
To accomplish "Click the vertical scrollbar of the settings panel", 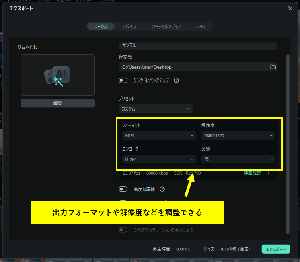I will tap(288, 144).
